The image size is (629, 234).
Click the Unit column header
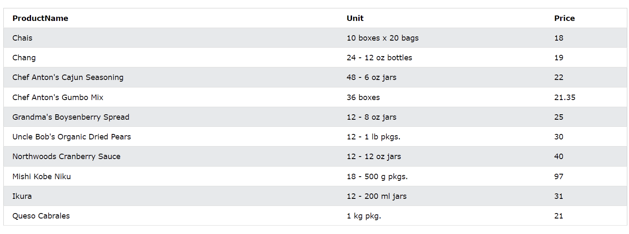[355, 18]
